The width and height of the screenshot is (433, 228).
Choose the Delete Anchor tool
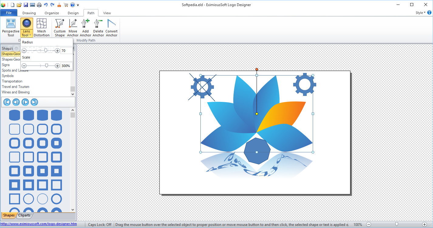[98, 28]
